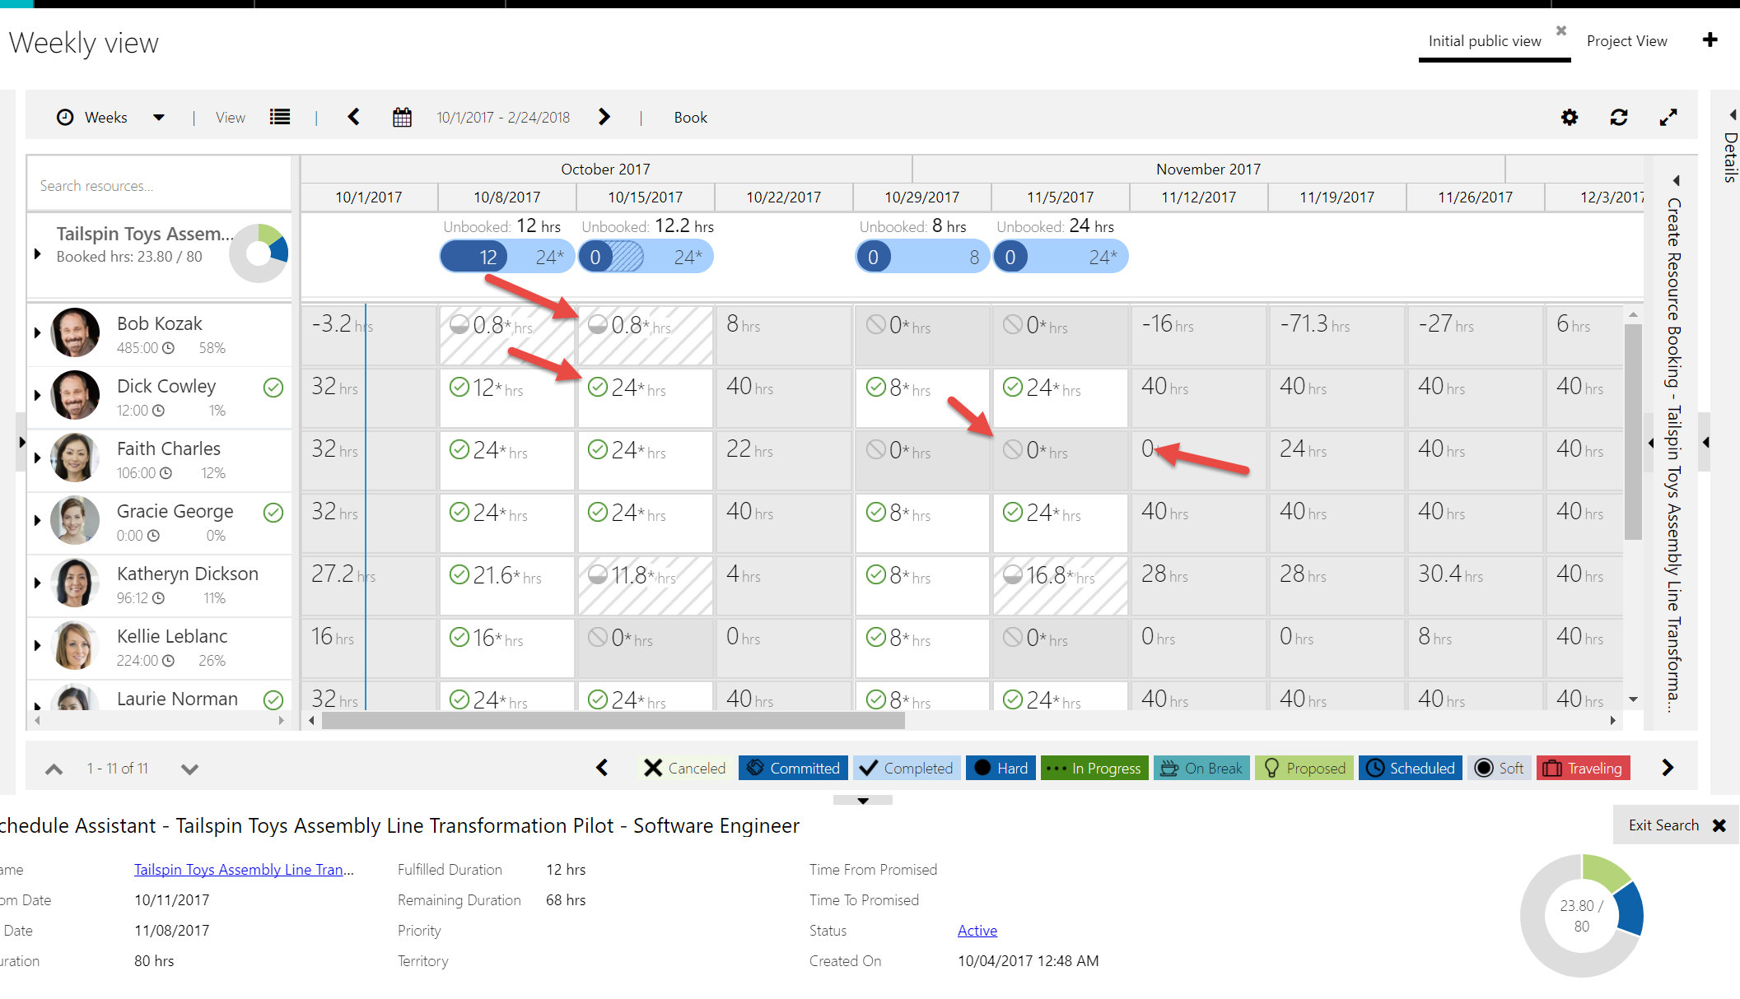Viewport: 1740px width, 999px height.
Task: Select the Initial public view tab
Action: (x=1484, y=41)
